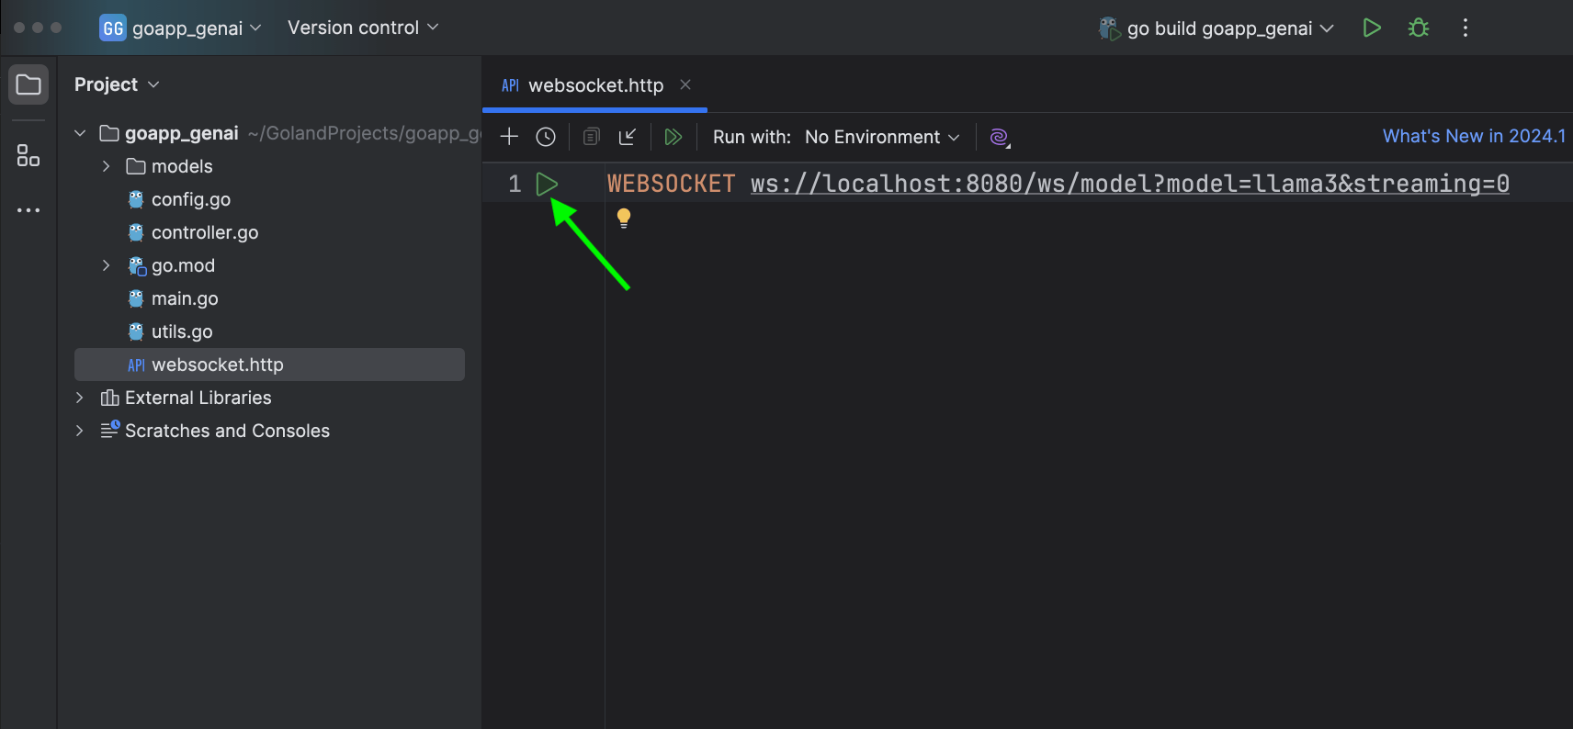Image resolution: width=1573 pixels, height=729 pixels.
Task: Open the Version control menu
Action: coord(362,28)
